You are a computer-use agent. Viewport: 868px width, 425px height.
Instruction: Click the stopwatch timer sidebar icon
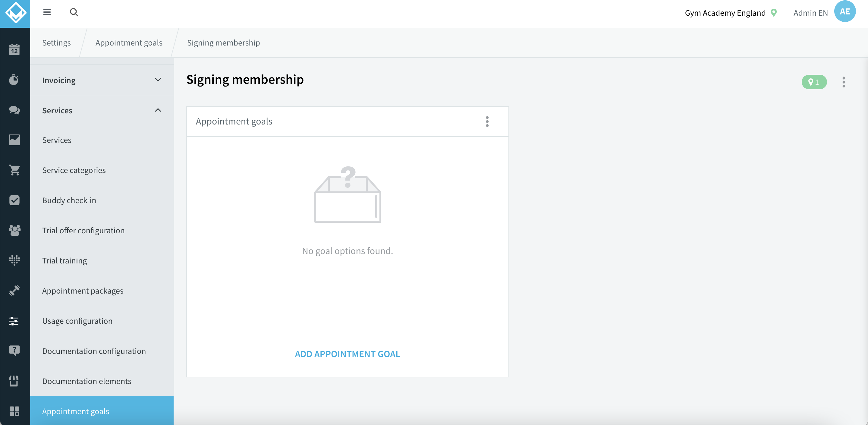point(14,80)
